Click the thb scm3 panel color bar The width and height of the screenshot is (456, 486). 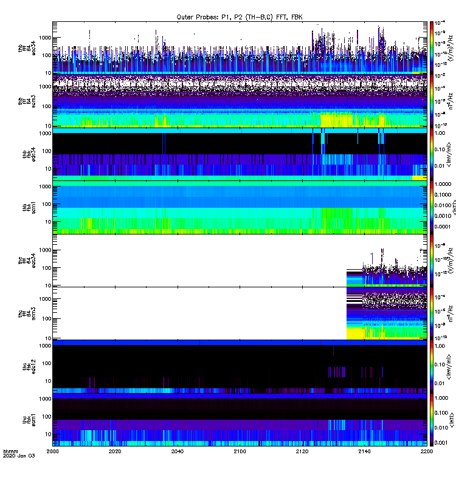(431, 101)
